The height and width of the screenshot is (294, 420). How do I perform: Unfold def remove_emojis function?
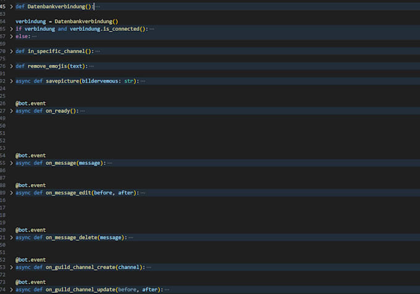pyautogui.click(x=11, y=66)
